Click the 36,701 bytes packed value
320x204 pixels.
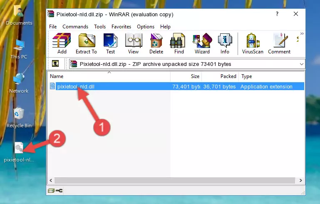219,86
